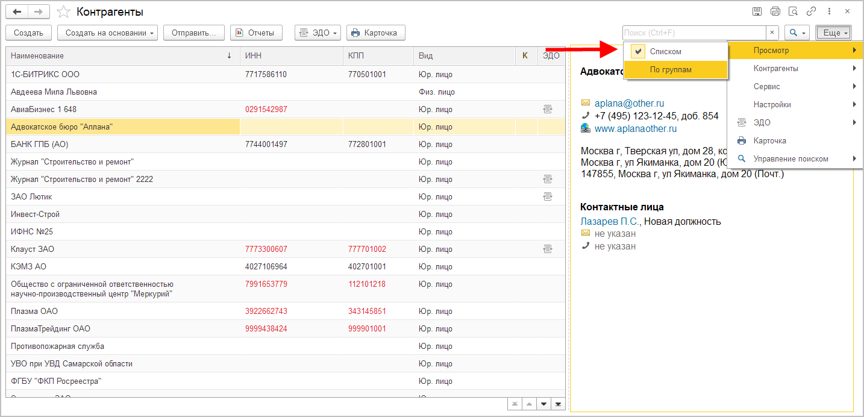Open the 'Создать на основании' dropdown

pyautogui.click(x=107, y=33)
